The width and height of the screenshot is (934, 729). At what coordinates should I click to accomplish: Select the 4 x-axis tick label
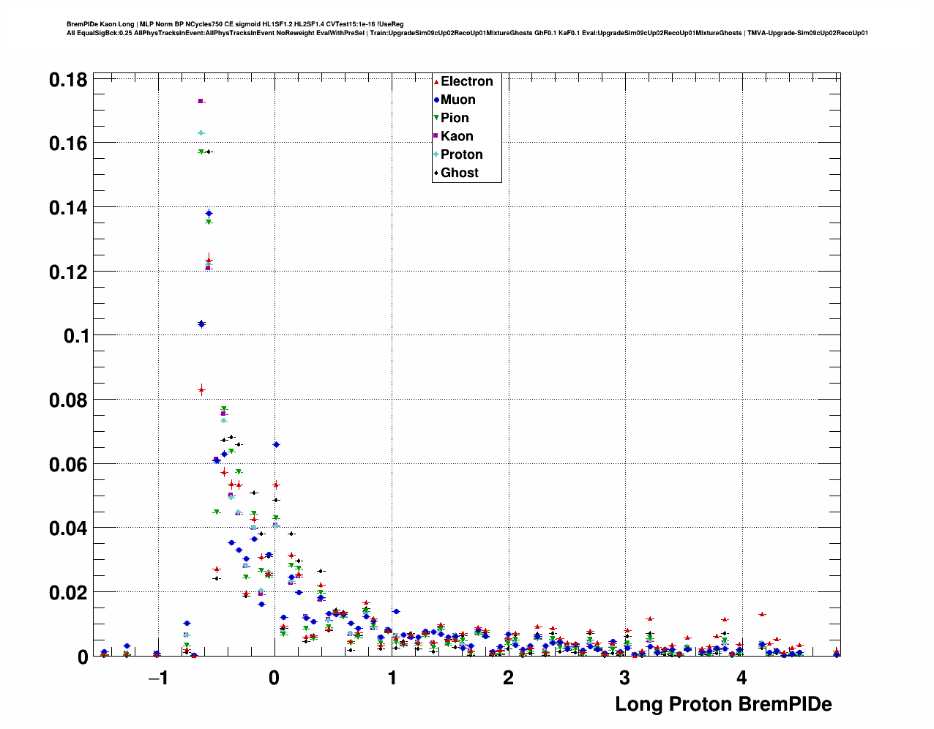tap(741, 678)
